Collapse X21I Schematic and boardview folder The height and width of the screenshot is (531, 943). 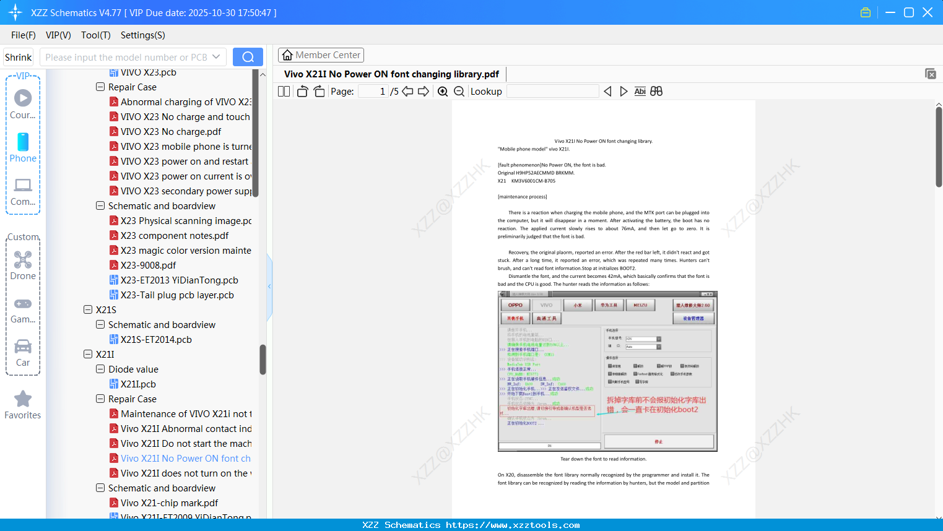pos(100,488)
